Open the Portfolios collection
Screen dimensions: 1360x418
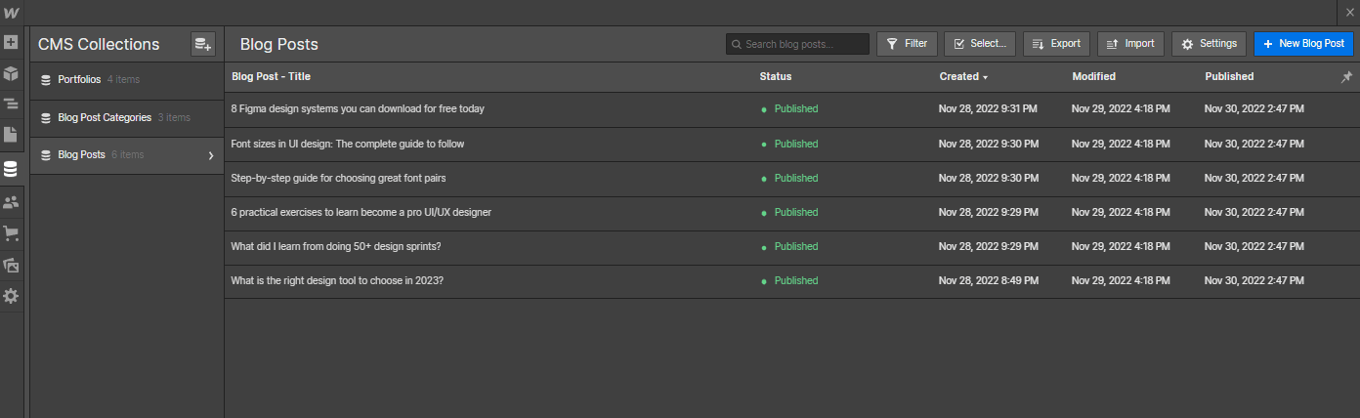click(x=127, y=80)
